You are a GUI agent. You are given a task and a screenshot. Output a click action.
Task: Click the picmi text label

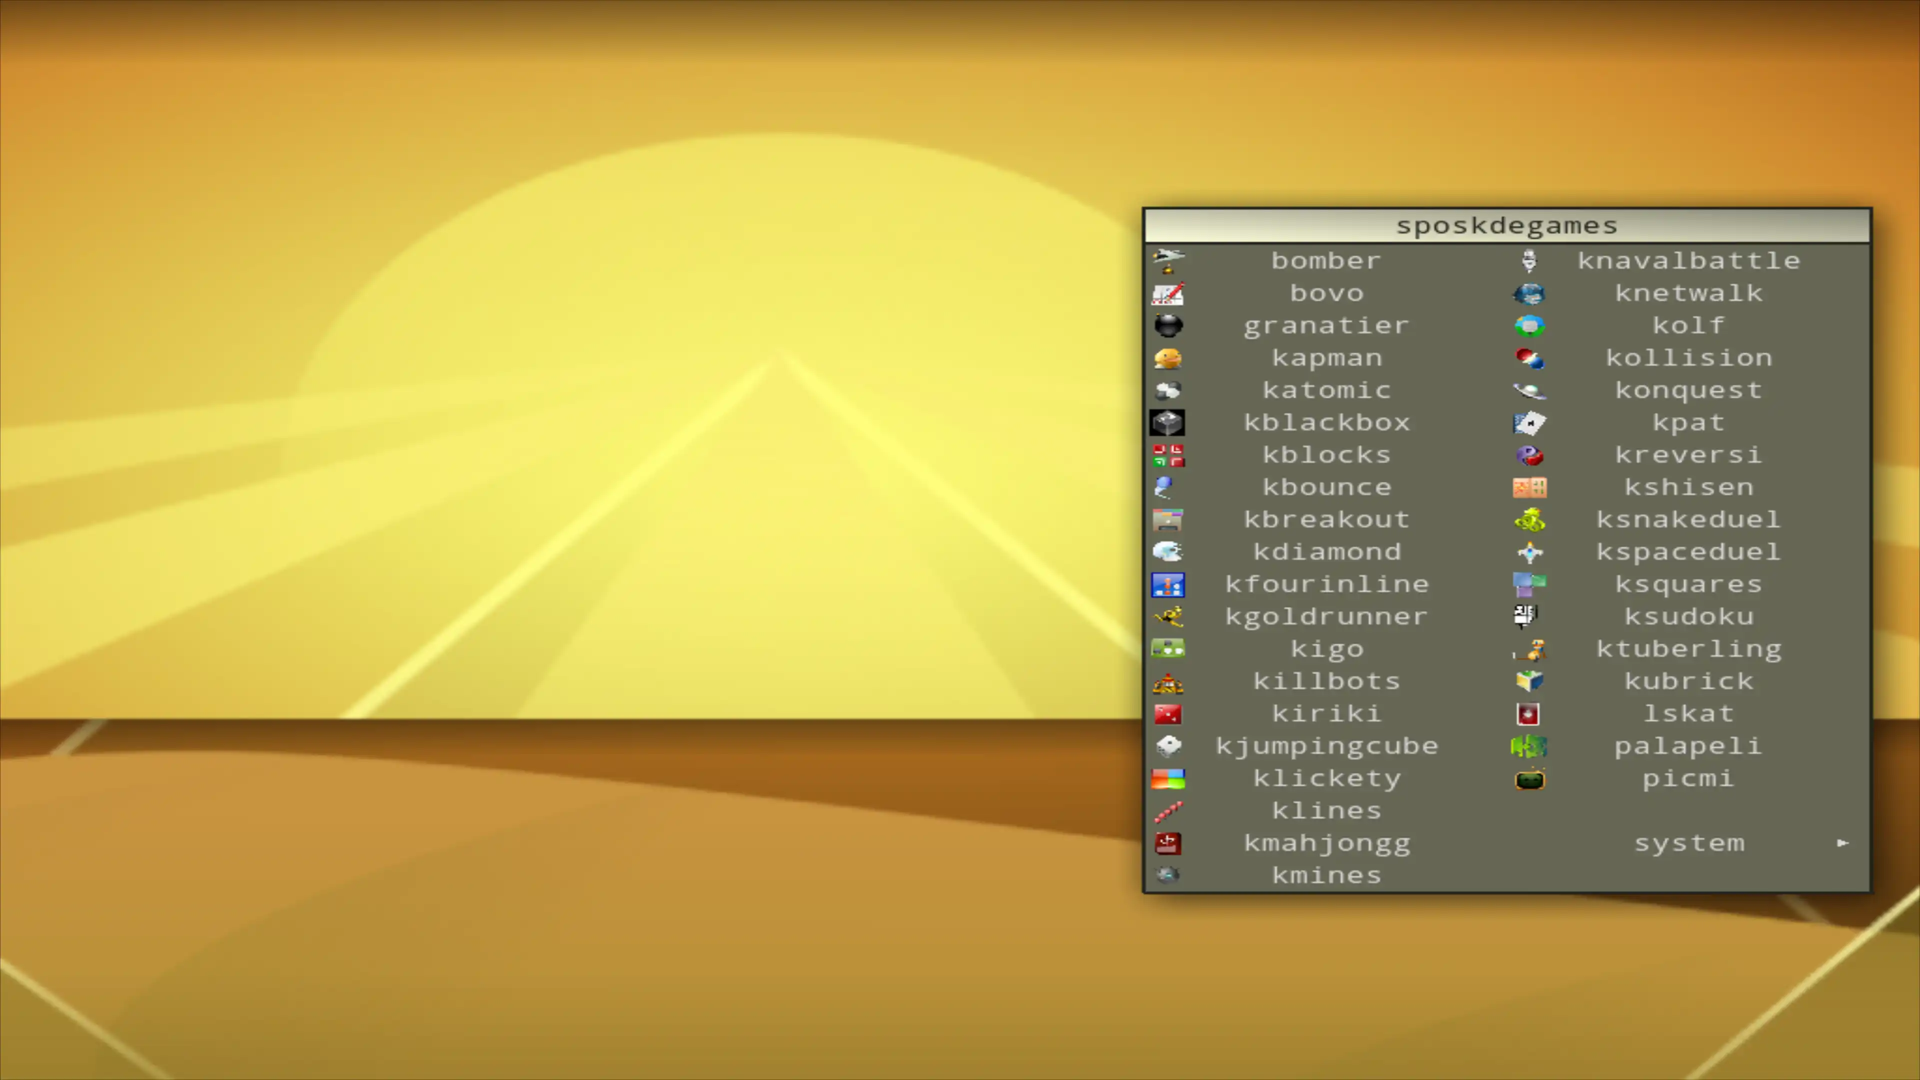(1688, 779)
